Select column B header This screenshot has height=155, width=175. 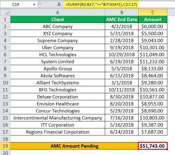(x=122, y=13)
